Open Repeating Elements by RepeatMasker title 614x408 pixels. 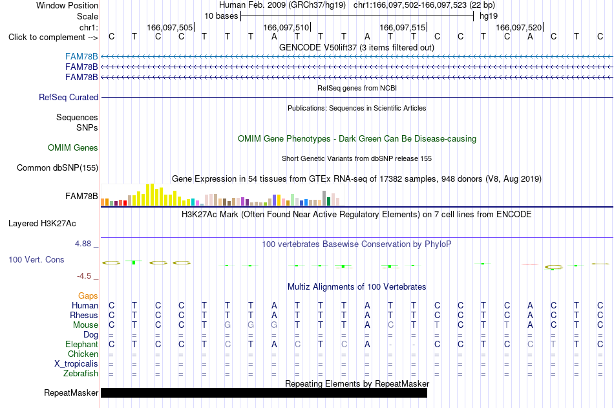357,383
